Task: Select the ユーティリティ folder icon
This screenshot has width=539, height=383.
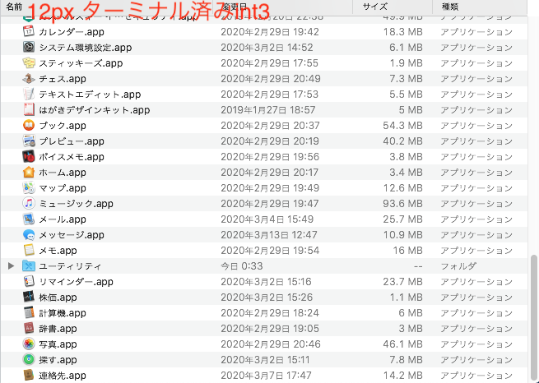Action: (x=29, y=266)
